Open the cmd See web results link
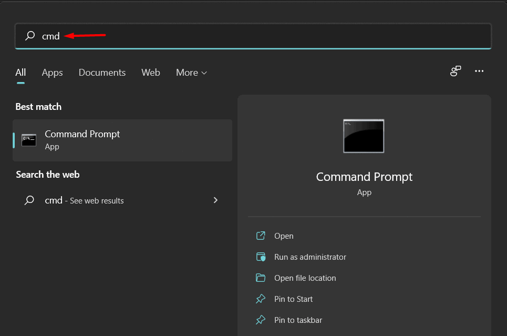The height and width of the screenshot is (336, 507). (x=84, y=200)
